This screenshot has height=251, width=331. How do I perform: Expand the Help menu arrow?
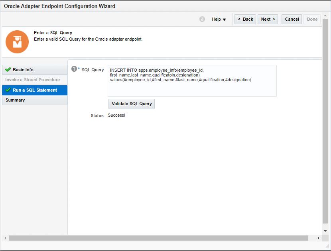click(224, 20)
